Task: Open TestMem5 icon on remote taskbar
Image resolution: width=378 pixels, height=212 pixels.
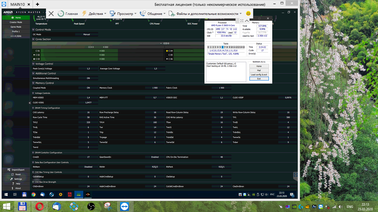Action: pos(79,194)
